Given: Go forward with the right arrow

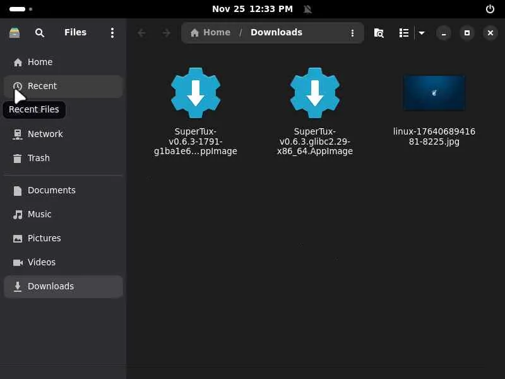Looking at the screenshot, I should 166,33.
